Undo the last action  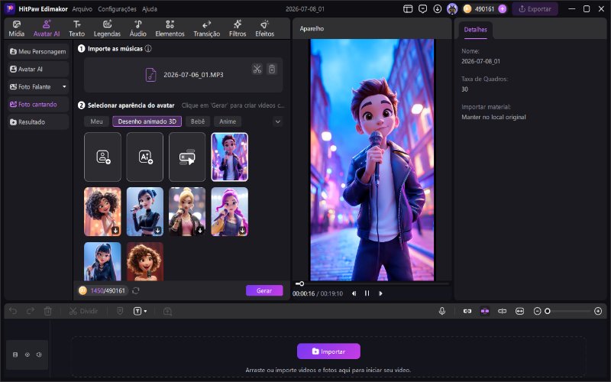[x=13, y=311]
